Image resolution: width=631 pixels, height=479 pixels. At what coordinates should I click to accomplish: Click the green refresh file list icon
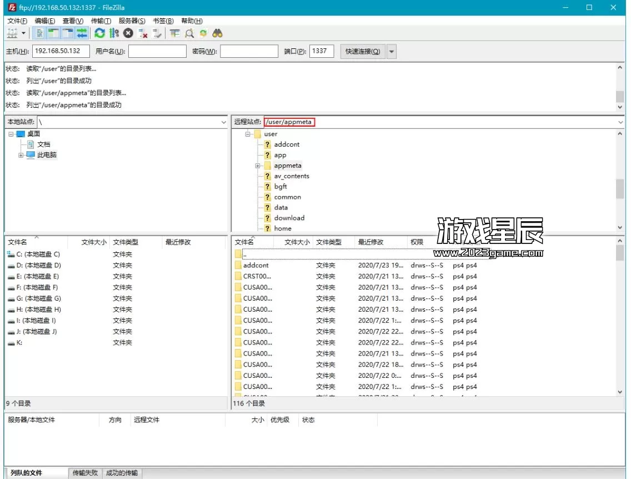[99, 33]
